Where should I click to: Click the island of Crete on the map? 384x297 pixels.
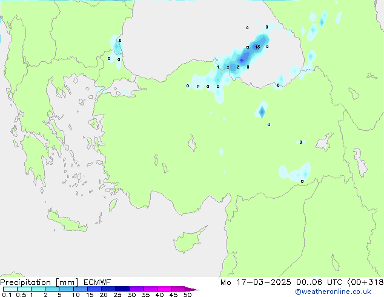pyautogui.click(x=67, y=221)
